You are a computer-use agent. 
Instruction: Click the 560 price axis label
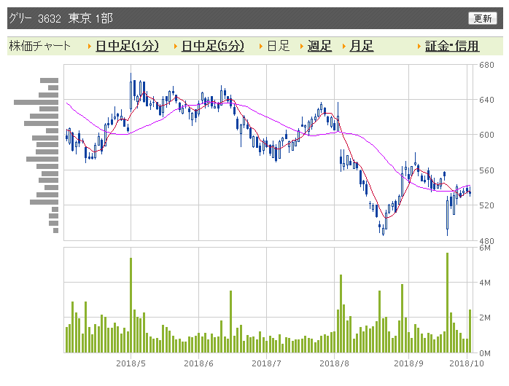tap(486, 170)
